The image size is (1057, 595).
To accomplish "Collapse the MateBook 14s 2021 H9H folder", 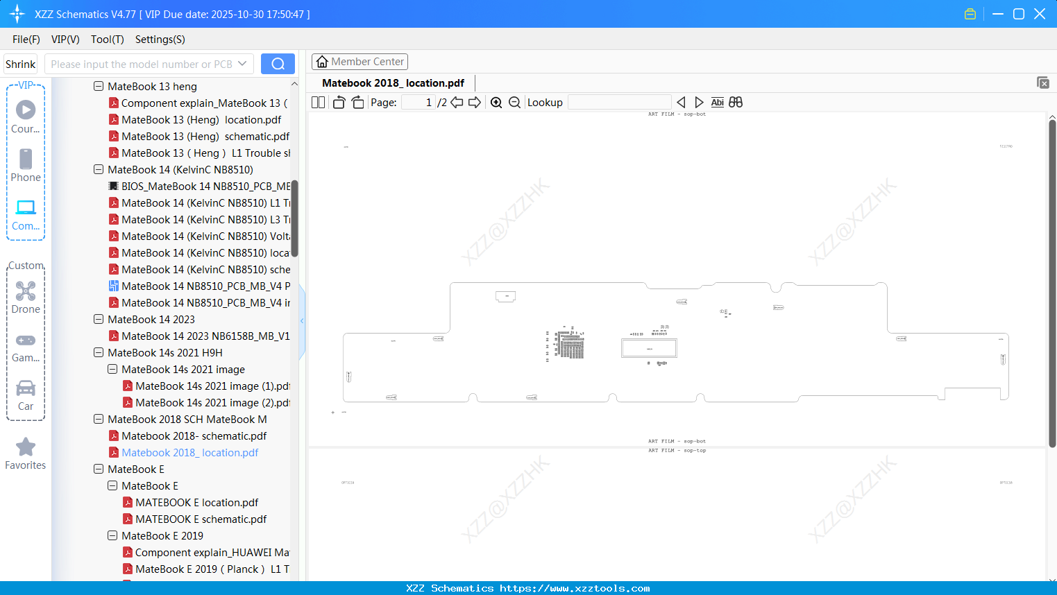I will tap(99, 353).
